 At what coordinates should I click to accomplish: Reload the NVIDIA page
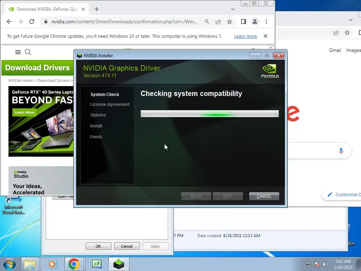coord(32,22)
